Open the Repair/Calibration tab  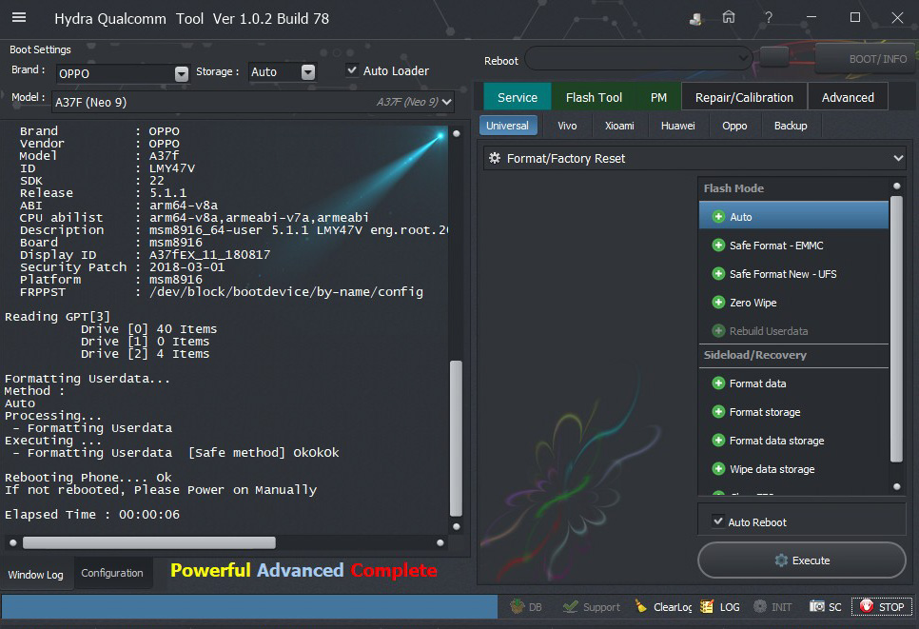[744, 97]
